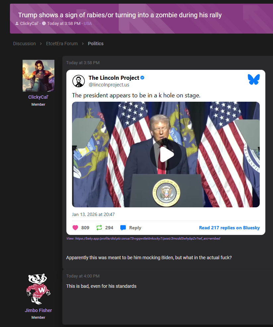The image size is (273, 327).
Task: Click the Jimbo Fisher username link
Action: (38, 310)
